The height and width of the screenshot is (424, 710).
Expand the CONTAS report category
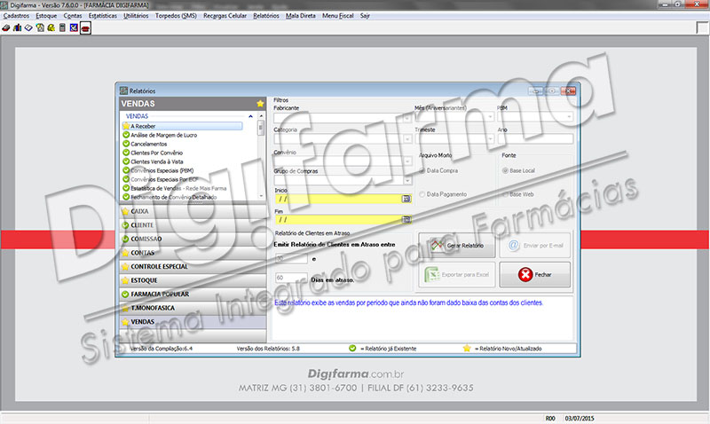pos(193,253)
